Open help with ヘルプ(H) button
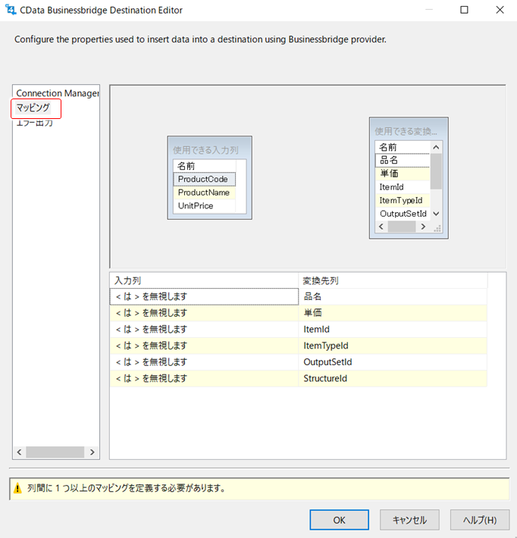This screenshot has width=517, height=538. 480,520
